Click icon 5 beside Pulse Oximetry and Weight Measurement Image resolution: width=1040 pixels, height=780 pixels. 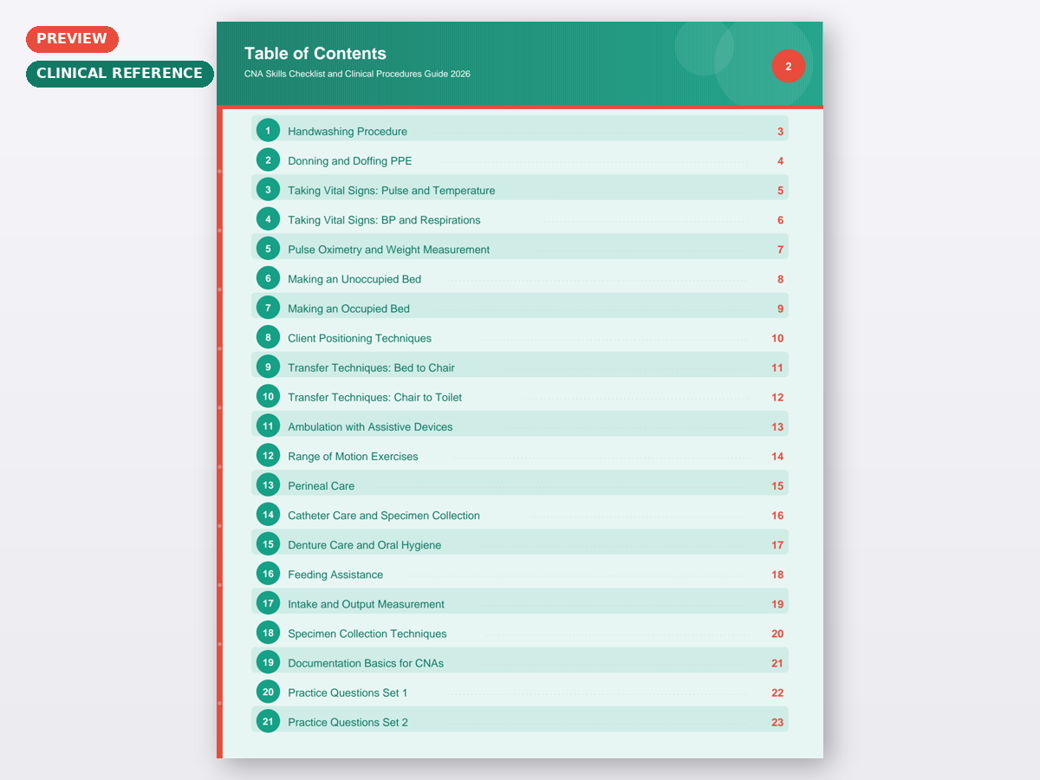(268, 248)
